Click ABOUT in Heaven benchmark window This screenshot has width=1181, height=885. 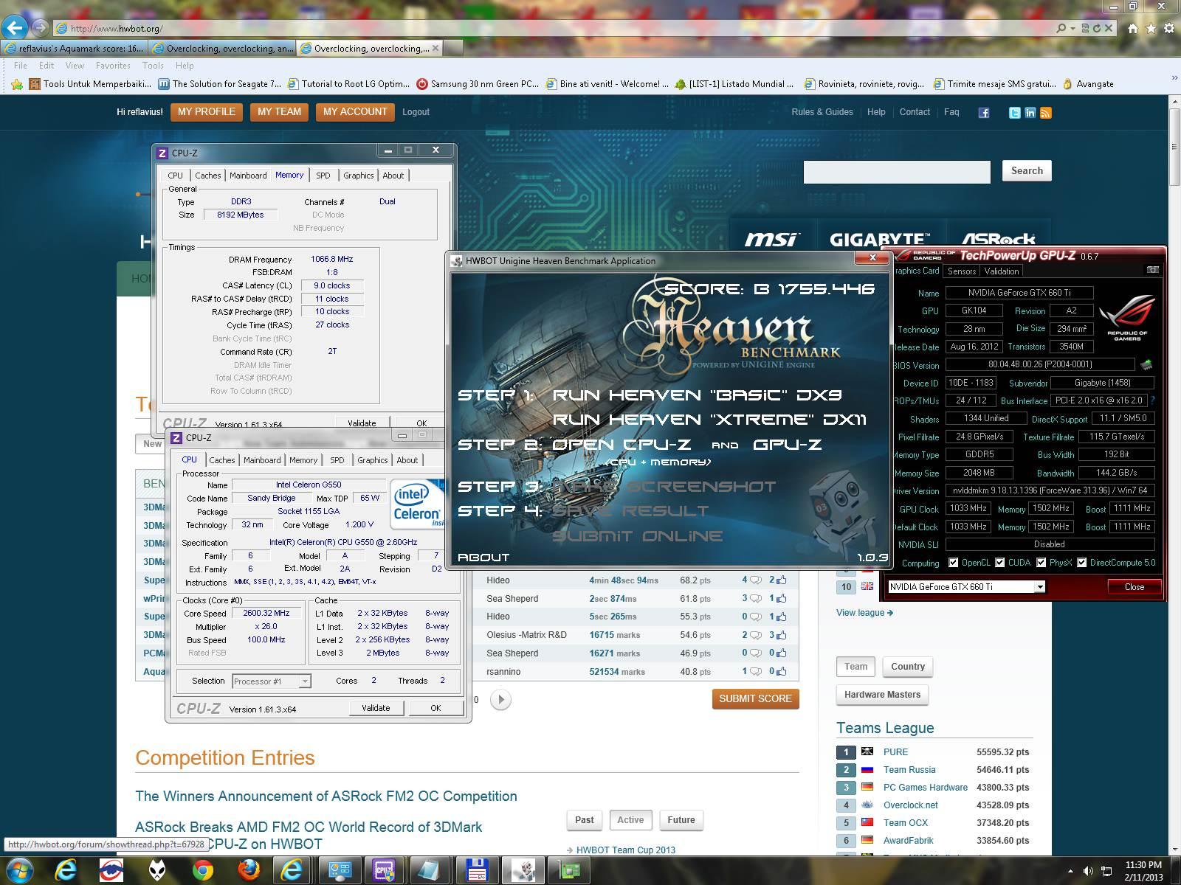483,558
